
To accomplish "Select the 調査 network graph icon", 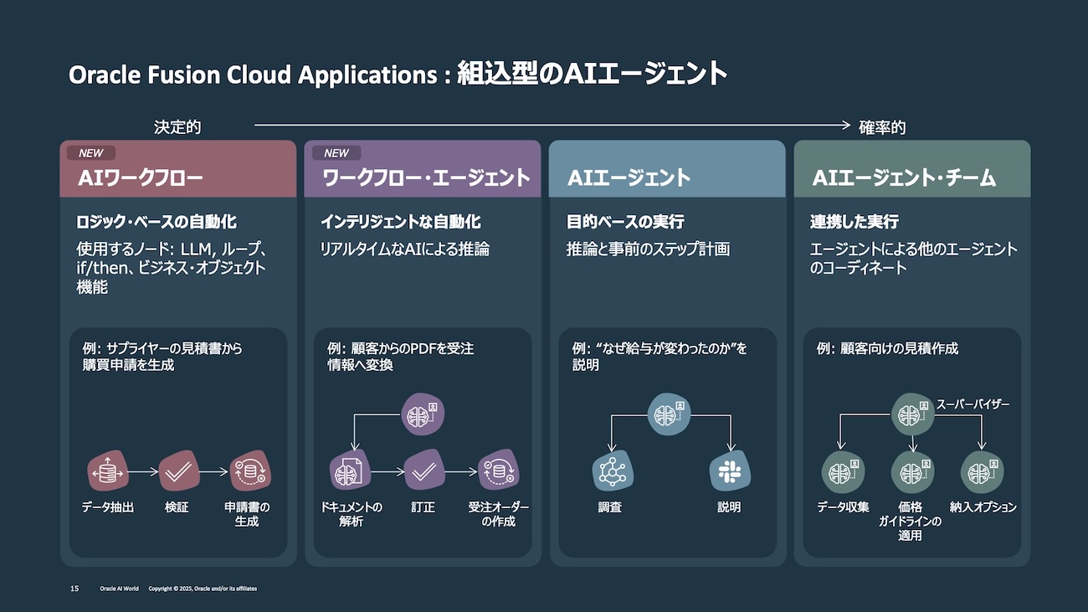I will 611,471.
